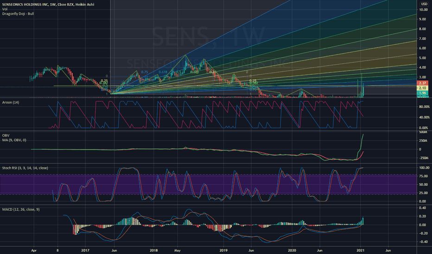
Task: Click the 2.10 price label on the price scale
Action: point(423,88)
